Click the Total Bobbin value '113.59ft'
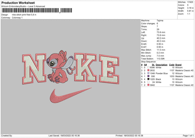This screenshot has width=195, height=138. click(161, 59)
